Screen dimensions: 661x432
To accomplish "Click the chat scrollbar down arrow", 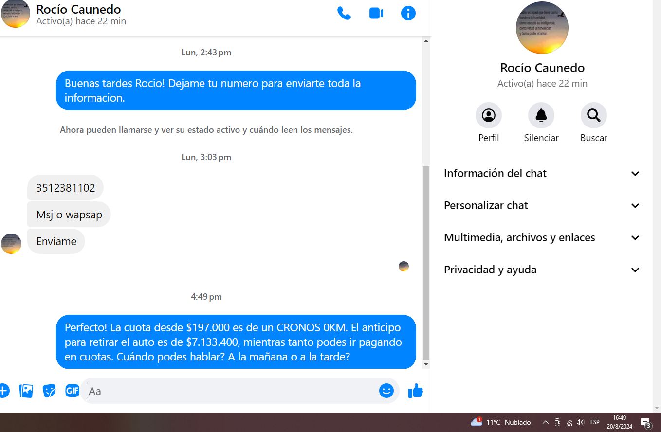I will click(x=426, y=364).
